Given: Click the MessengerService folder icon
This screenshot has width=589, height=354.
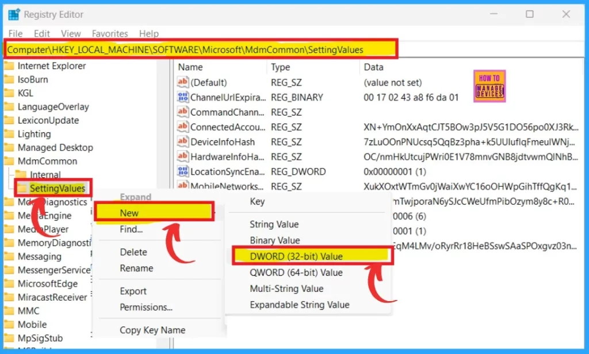Looking at the screenshot, I should [9, 270].
